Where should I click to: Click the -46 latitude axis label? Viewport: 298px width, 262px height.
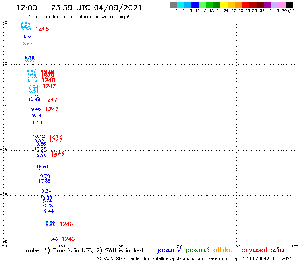pyautogui.click(x=4, y=149)
